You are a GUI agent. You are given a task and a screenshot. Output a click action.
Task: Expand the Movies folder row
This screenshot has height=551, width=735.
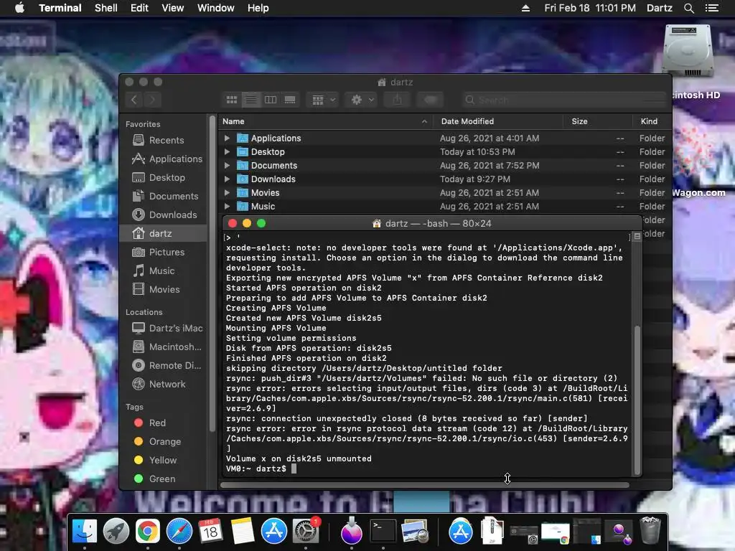tap(227, 192)
